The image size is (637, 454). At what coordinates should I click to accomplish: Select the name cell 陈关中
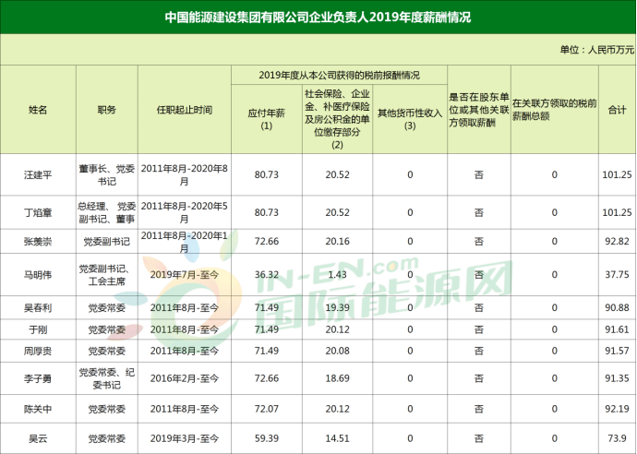(38, 409)
